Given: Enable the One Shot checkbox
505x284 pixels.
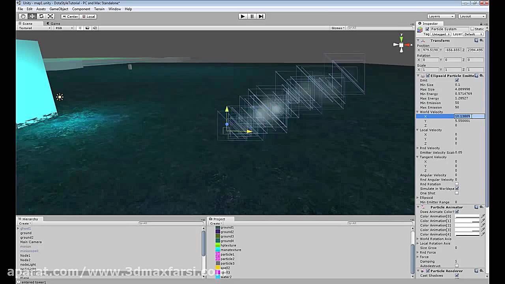Looking at the screenshot, I should point(457,193).
